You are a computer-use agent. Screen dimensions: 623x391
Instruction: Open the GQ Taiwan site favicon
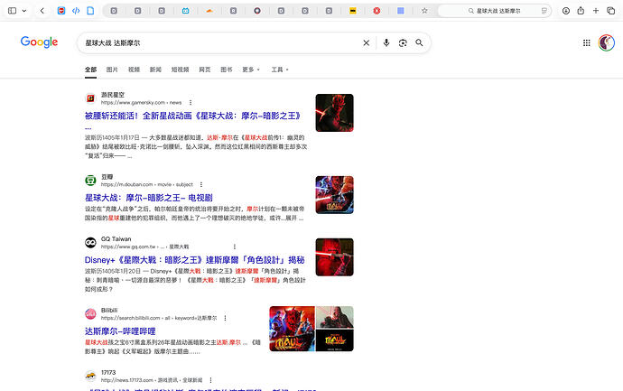(x=90, y=242)
